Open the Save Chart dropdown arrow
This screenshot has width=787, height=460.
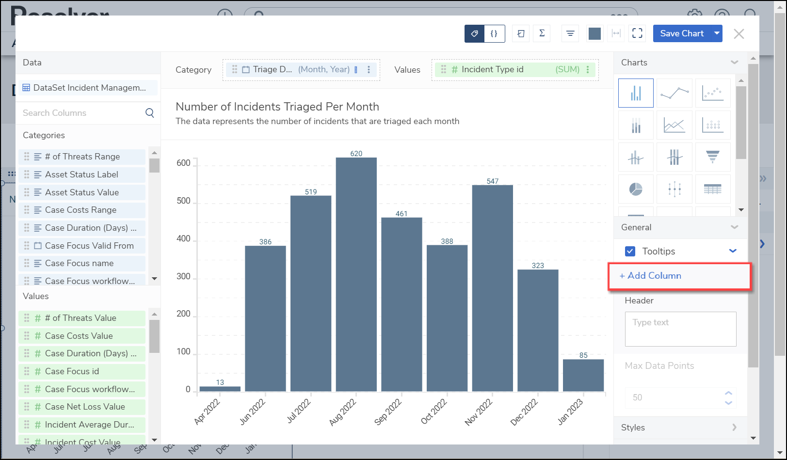717,33
